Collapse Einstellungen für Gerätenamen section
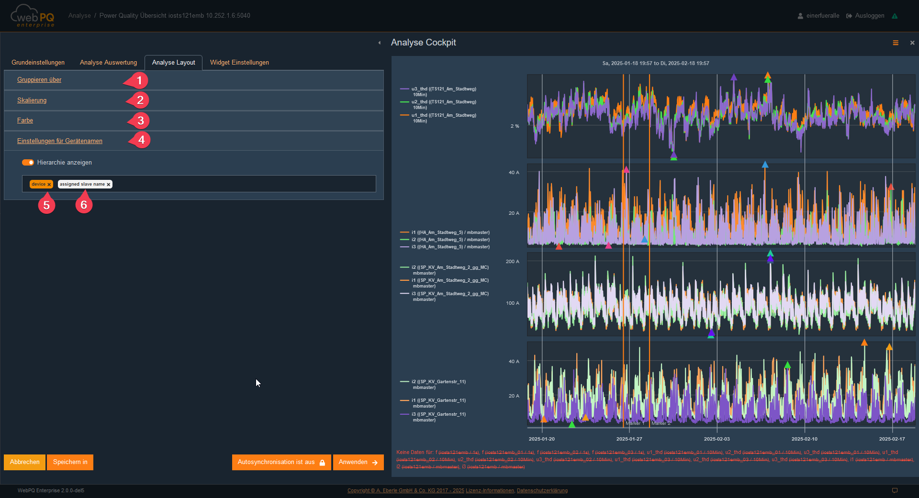Screen dimensions: 919x498 (60, 141)
